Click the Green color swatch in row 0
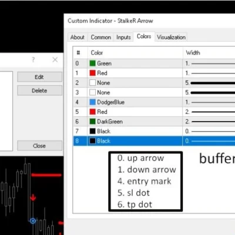Image resolution: width=235 pixels, height=235 pixels. coord(92,63)
